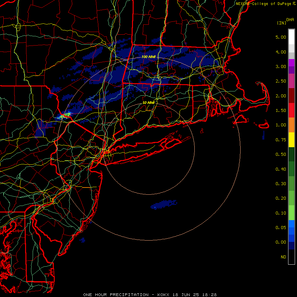Click the "0.05" legend value

[281, 228]
